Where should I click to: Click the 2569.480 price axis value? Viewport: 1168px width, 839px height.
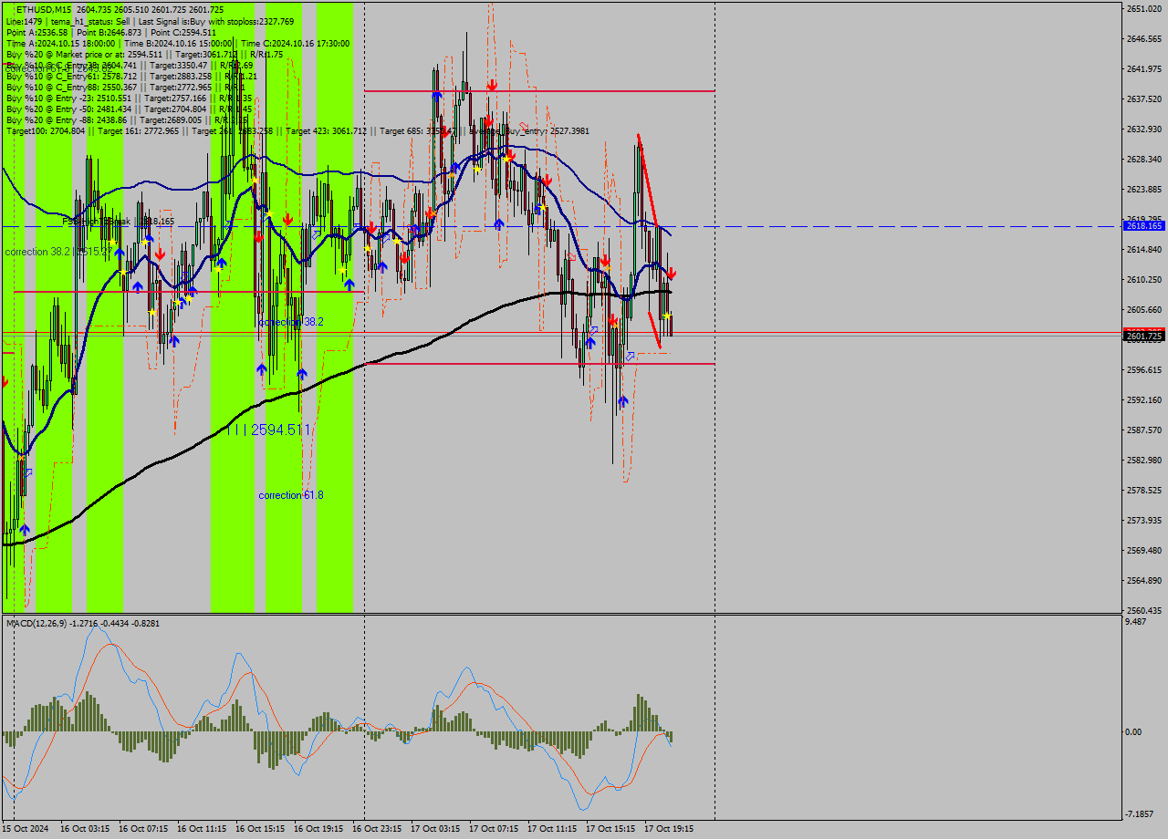point(1143,550)
